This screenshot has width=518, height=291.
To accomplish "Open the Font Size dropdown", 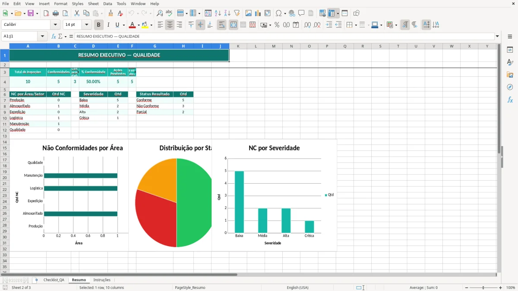I will point(86,25).
